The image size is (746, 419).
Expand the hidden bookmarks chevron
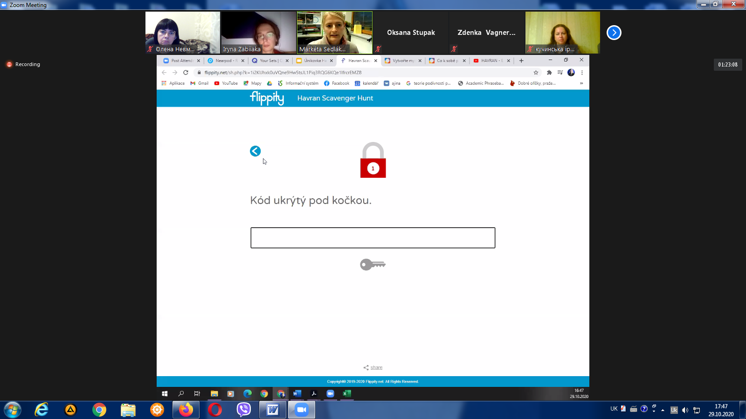click(x=581, y=83)
